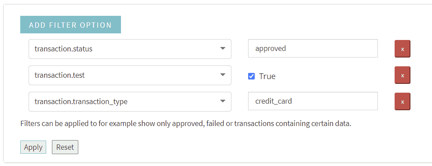Reset all filters
Viewport: 432px width, 166px height.
coord(65,147)
